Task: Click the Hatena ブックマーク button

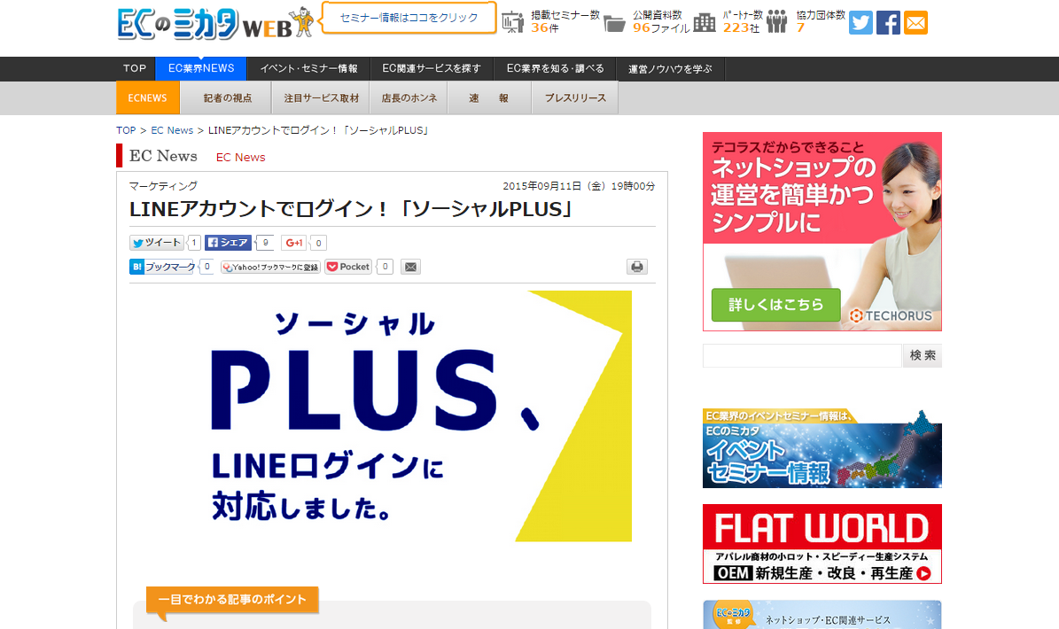Action: click(162, 267)
